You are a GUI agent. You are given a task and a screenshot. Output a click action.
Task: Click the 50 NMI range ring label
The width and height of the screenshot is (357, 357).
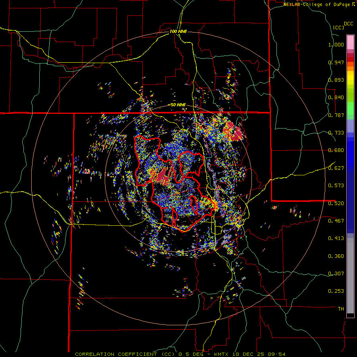178,105
